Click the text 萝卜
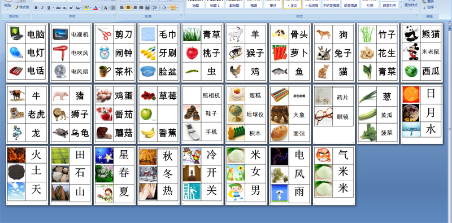452x223 pixels. pyautogui.click(x=299, y=53)
